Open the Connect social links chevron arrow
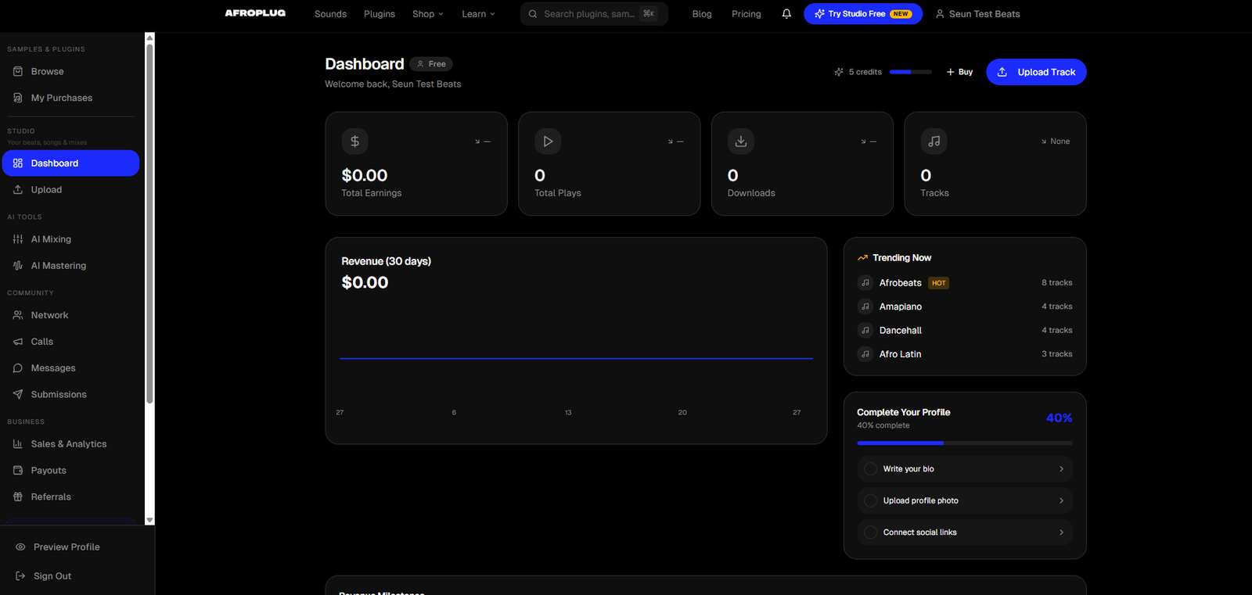 point(1061,532)
